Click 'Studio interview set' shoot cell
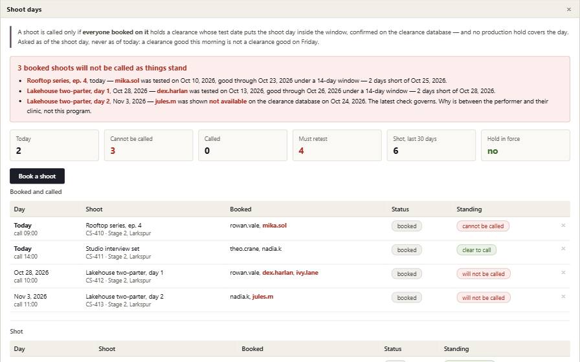The image size is (580, 362). [x=113, y=249]
